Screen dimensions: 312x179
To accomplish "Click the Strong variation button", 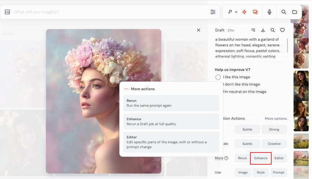I will [274, 129].
